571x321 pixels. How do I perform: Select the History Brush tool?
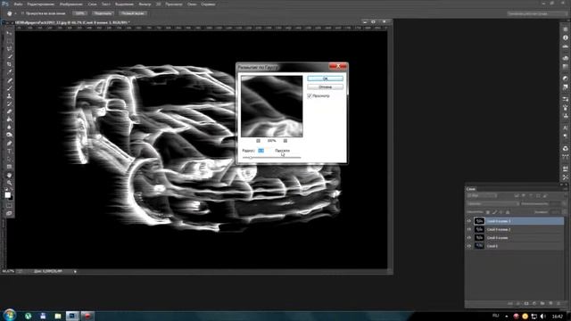[x=10, y=104]
